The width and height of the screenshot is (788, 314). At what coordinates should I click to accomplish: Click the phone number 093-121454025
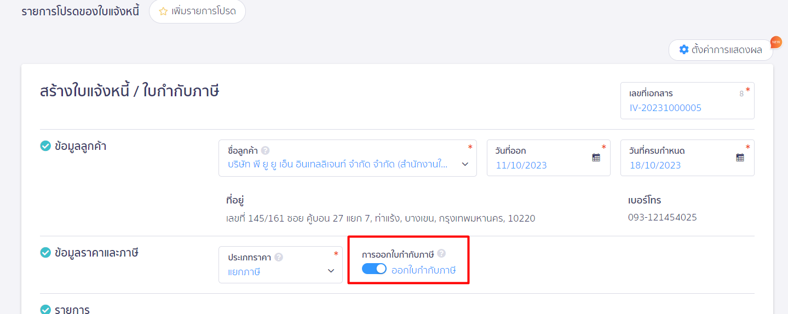(x=662, y=217)
